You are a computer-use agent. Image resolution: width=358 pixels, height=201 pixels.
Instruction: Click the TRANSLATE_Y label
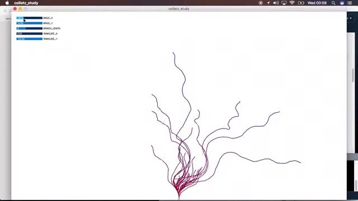(50, 39)
